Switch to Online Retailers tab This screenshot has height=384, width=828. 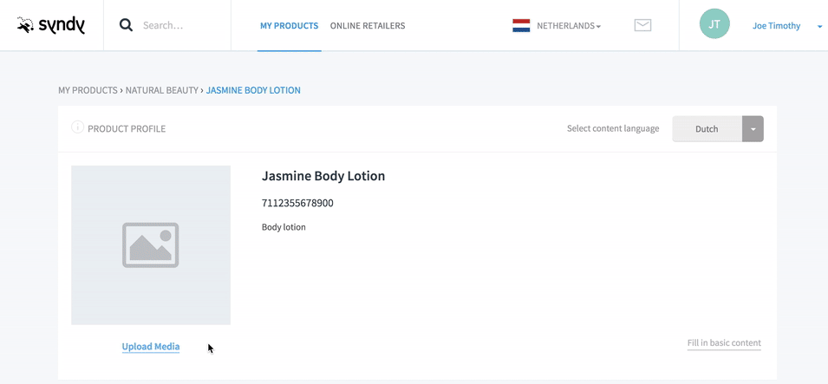coord(368,25)
